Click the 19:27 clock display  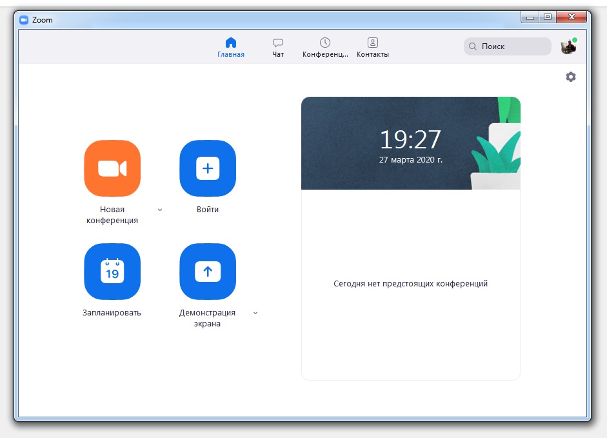pyautogui.click(x=410, y=139)
